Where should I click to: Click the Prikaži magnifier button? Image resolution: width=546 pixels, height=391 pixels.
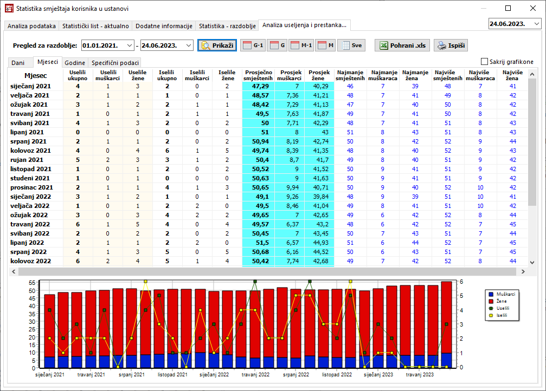217,45
